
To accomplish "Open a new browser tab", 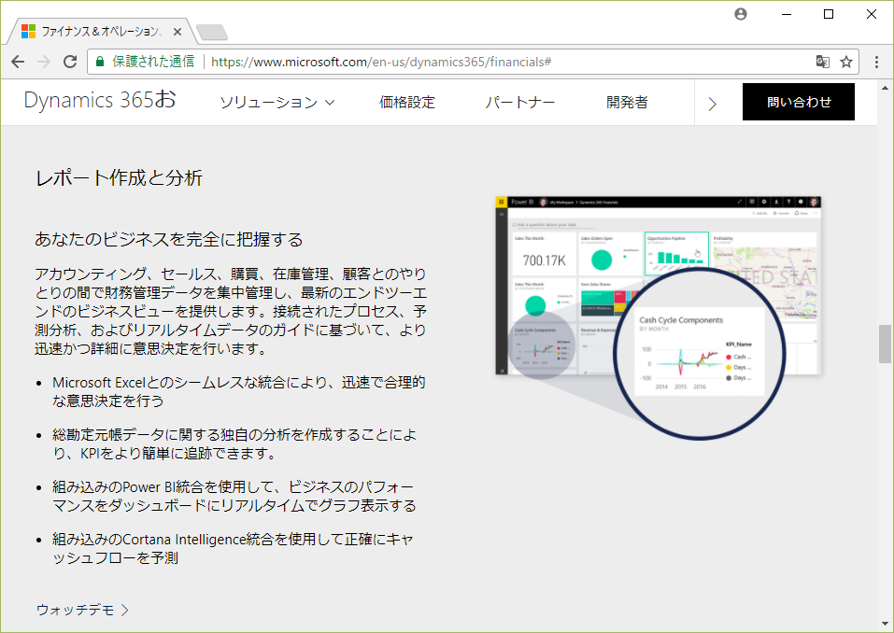I will [211, 33].
